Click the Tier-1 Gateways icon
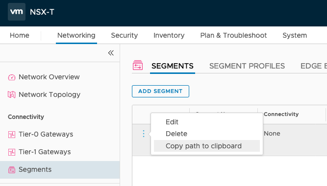Viewport: 327px width, 186px height. pos(12,152)
